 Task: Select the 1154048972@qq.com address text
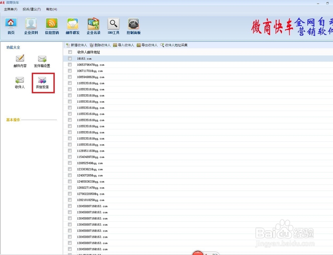pos(91,157)
